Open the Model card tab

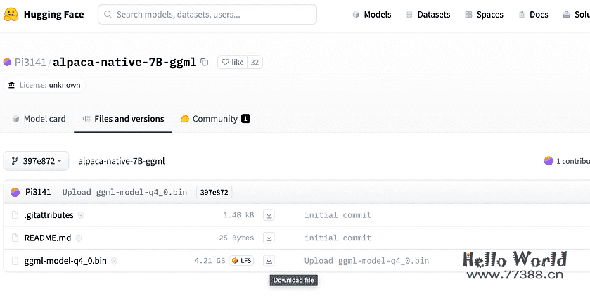(x=39, y=119)
